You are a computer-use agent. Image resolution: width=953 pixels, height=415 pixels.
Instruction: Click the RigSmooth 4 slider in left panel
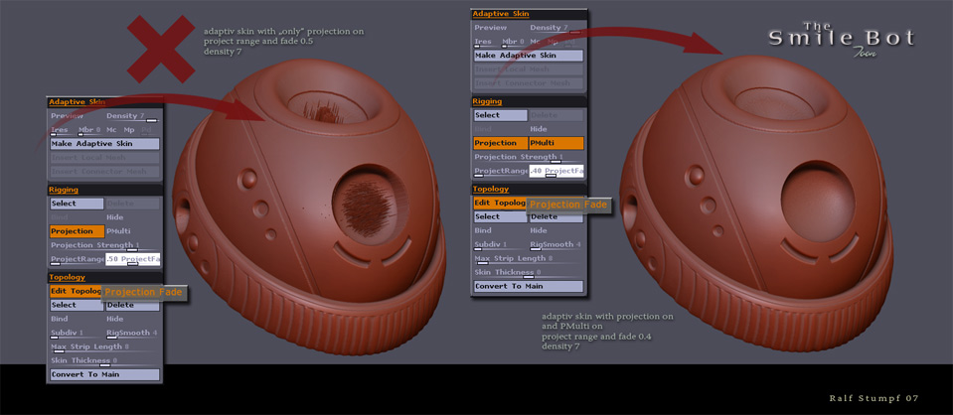[x=132, y=333]
